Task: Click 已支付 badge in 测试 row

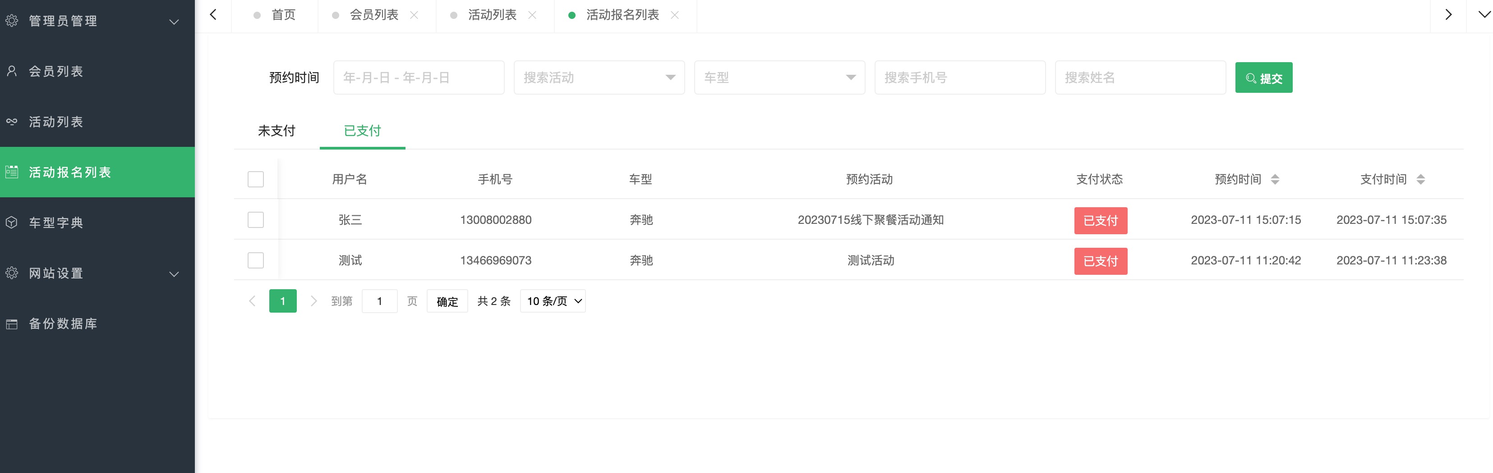Action: [1101, 261]
